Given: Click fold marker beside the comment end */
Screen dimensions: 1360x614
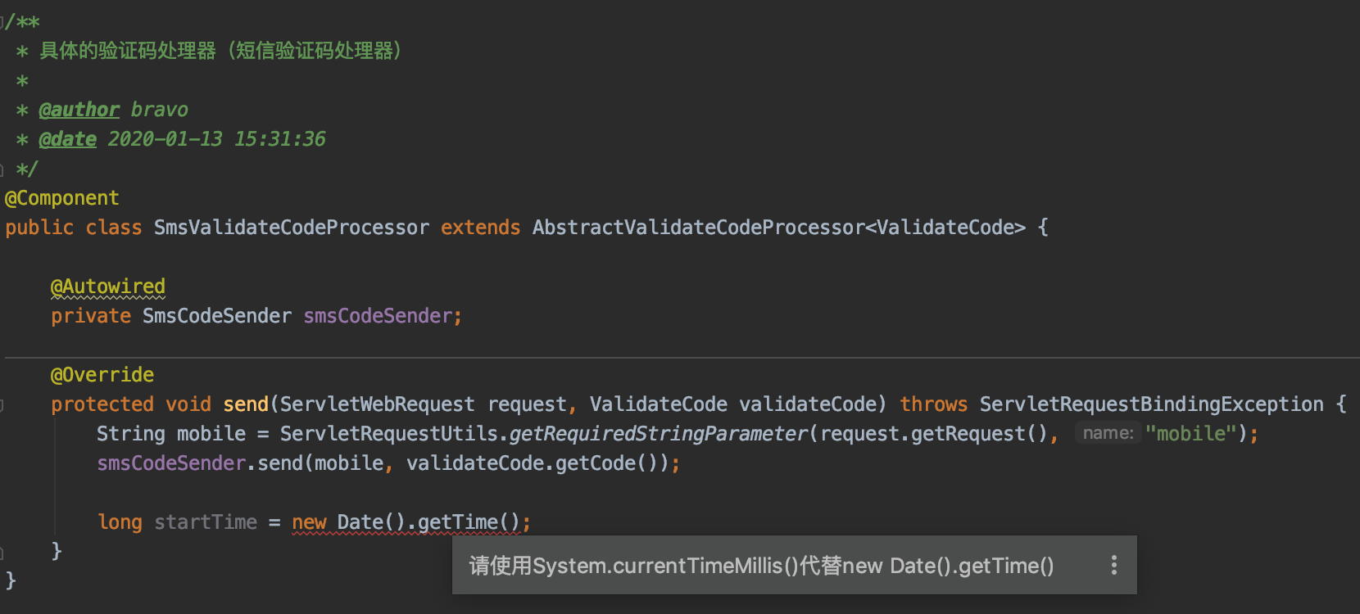Looking at the screenshot, I should [2, 169].
